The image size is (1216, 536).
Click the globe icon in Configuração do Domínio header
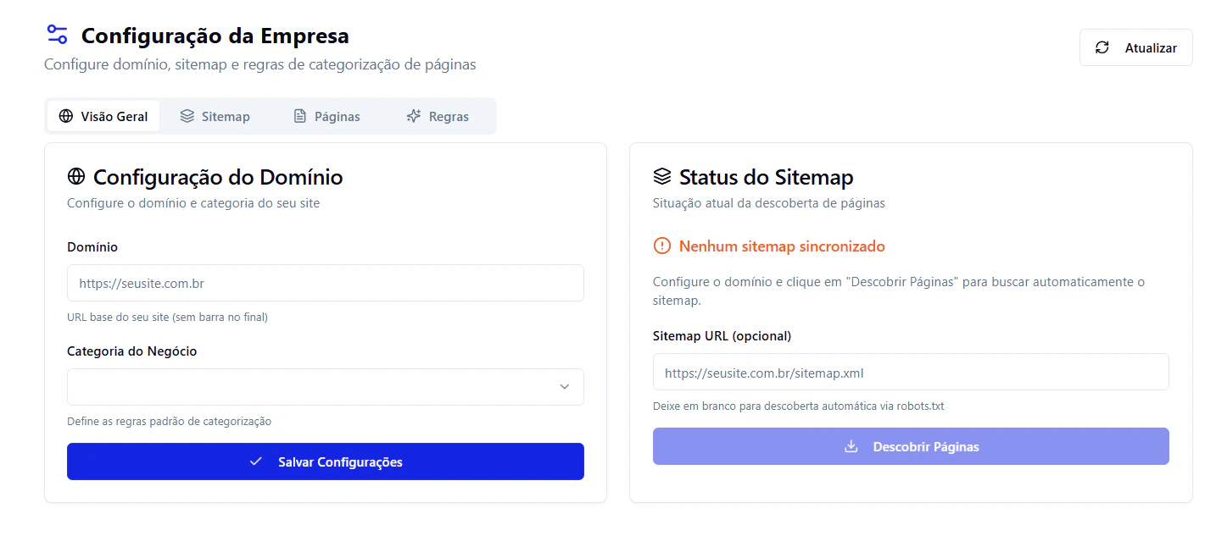click(75, 177)
